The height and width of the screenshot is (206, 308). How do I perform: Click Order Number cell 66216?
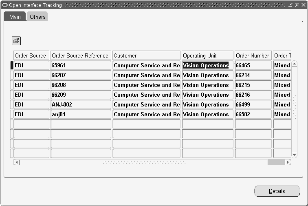coord(253,95)
